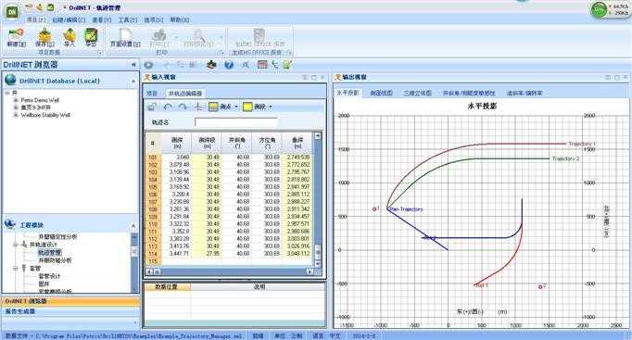Expand the Wellbore Stability Well node
Screen dimensions: 632x340
click(x=16, y=115)
